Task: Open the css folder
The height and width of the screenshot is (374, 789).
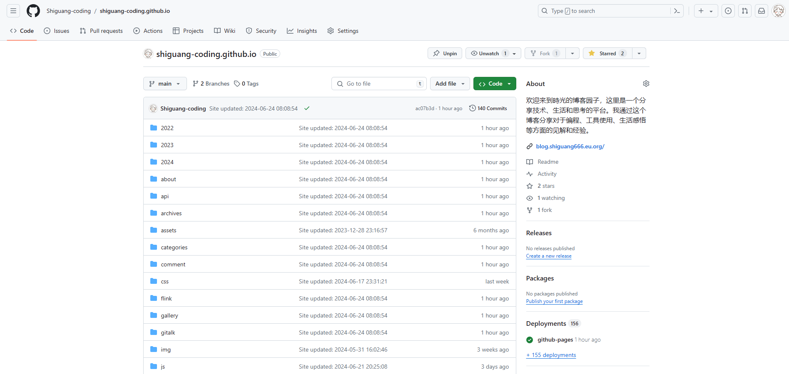Action: pyautogui.click(x=165, y=281)
